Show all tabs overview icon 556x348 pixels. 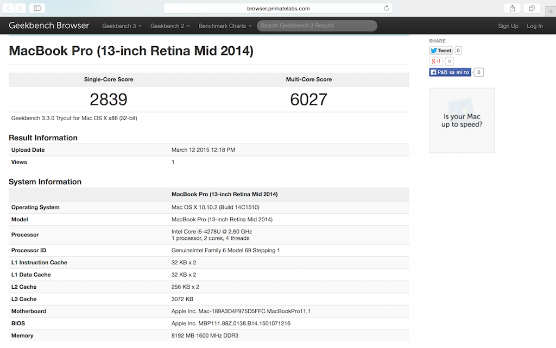[532, 8]
